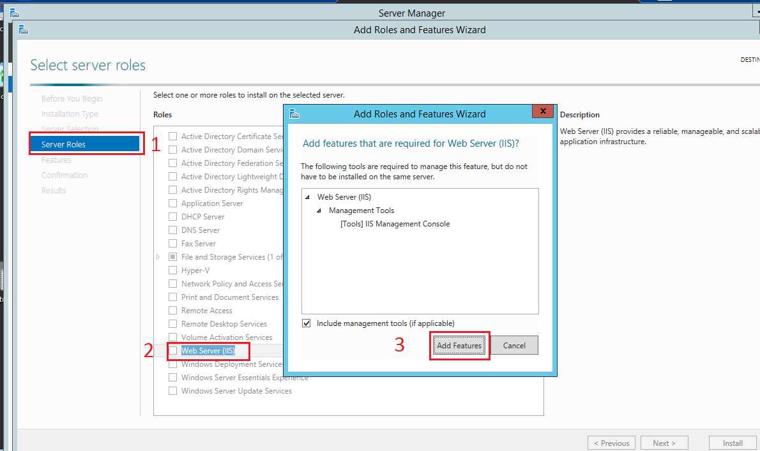The width and height of the screenshot is (760, 451).
Task: Click the Server Manager title bar icon
Action: coord(14,13)
